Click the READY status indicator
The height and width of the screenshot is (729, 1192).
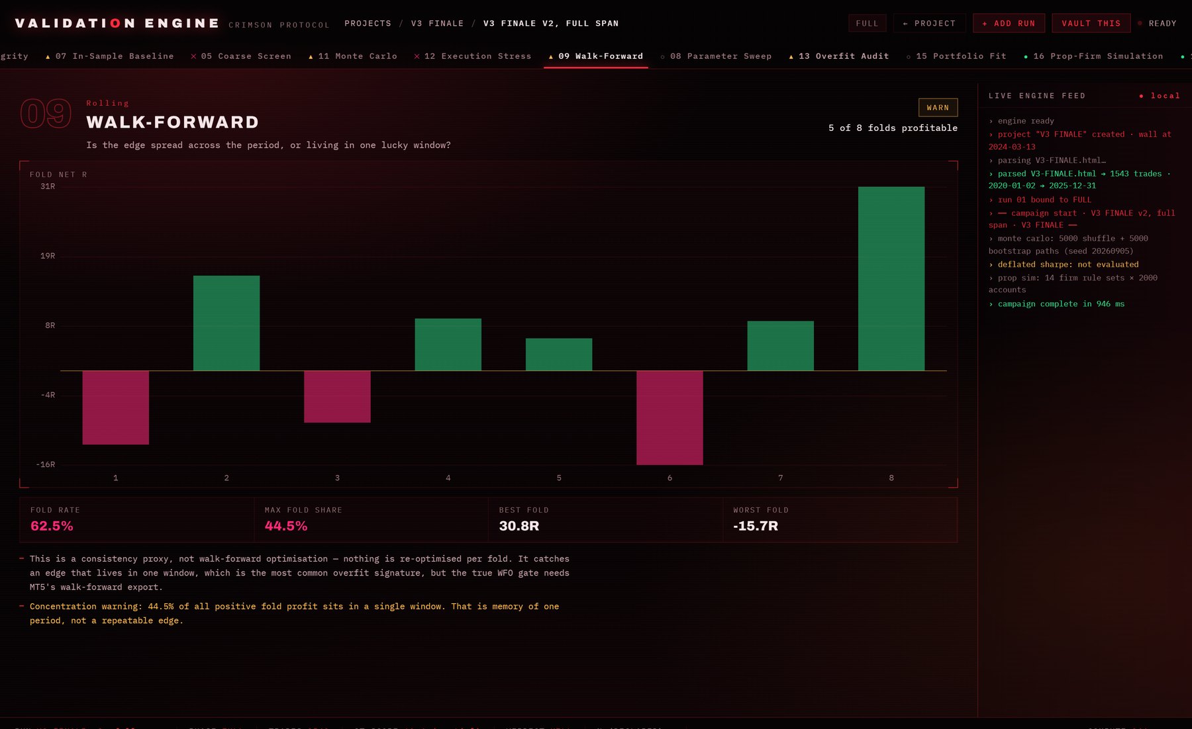click(x=1157, y=23)
